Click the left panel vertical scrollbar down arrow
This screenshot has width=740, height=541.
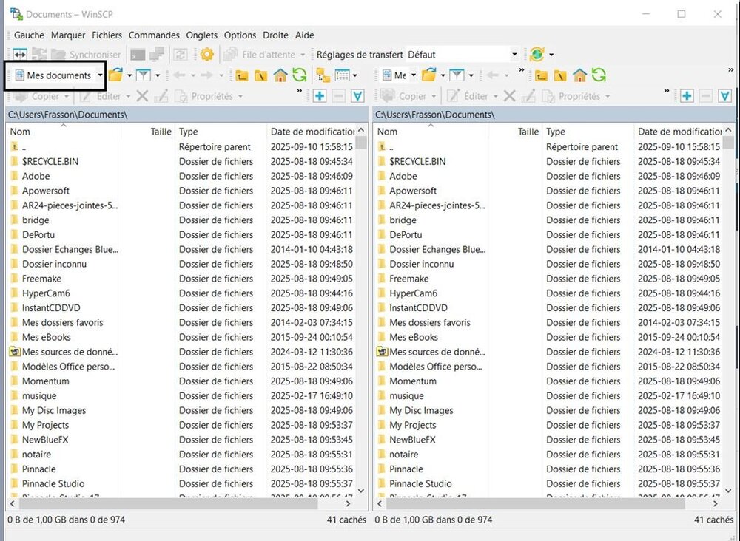(x=361, y=490)
